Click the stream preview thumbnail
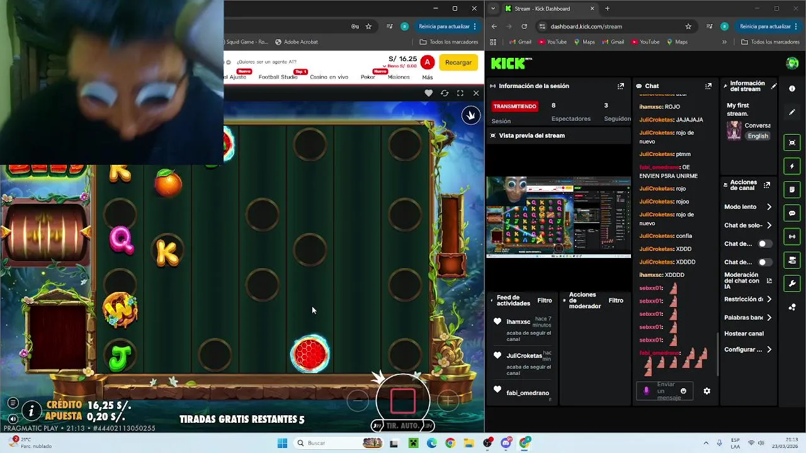806x453 pixels. click(559, 218)
